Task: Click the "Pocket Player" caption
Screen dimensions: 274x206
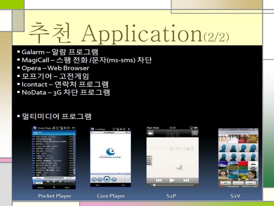Action: pyautogui.click(x=55, y=196)
